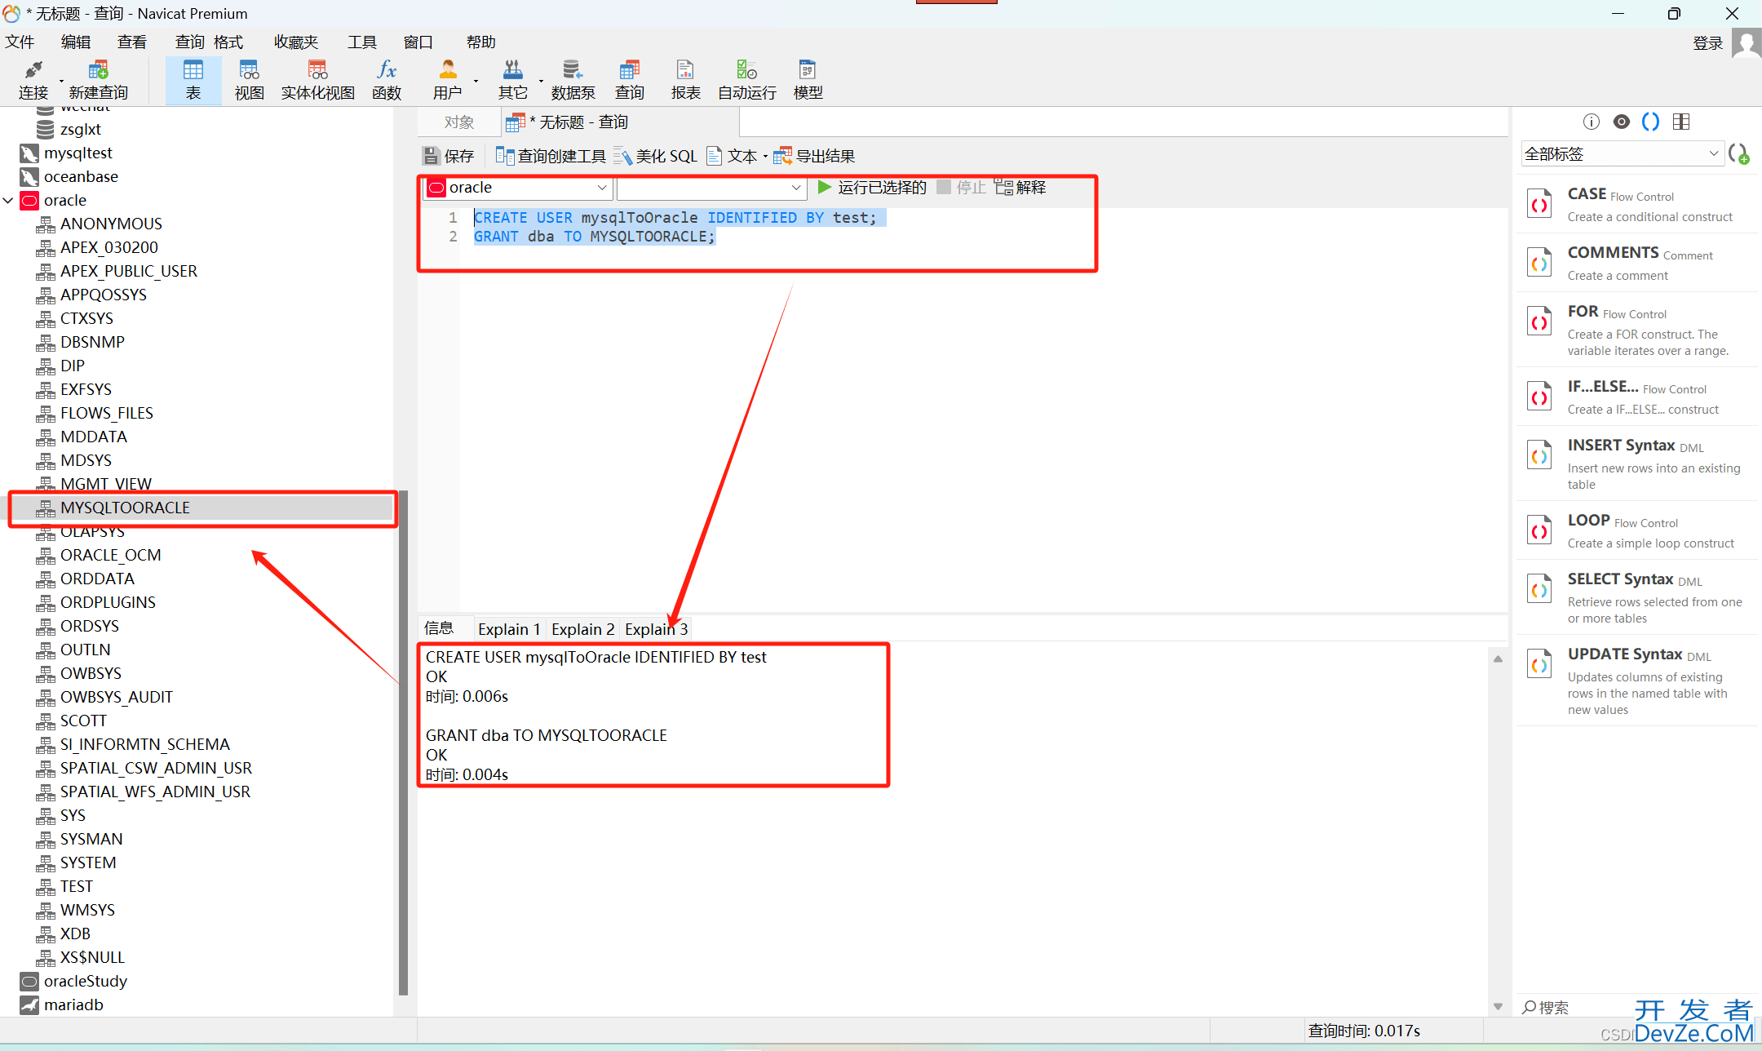Viewport: 1762px width, 1051px height.
Task: Select the code snippets parentheses icon
Action: coord(1651,122)
